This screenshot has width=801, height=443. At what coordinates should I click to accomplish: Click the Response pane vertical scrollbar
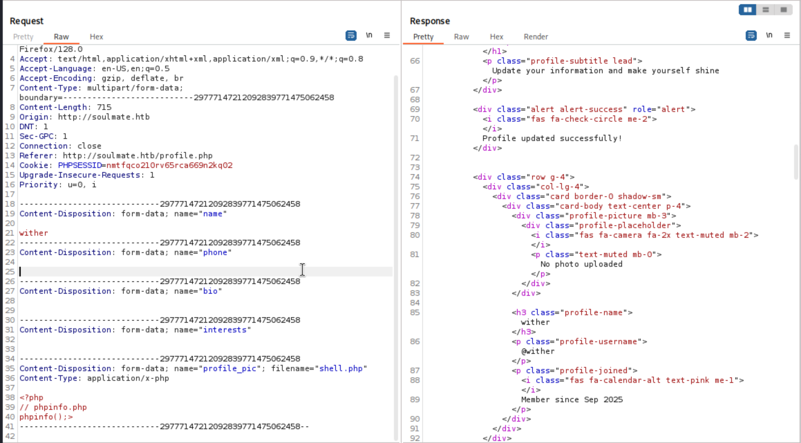pyautogui.click(x=796, y=162)
